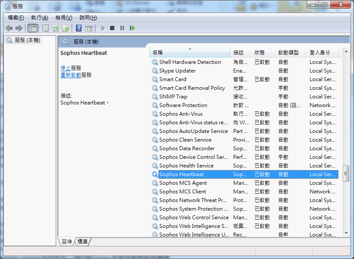Click the gear icon beside Software Protection
The height and width of the screenshot is (259, 354).
coord(155,105)
